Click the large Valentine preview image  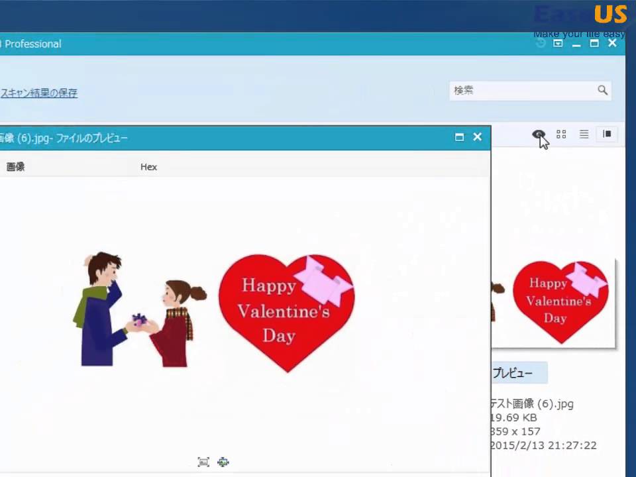pos(213,311)
